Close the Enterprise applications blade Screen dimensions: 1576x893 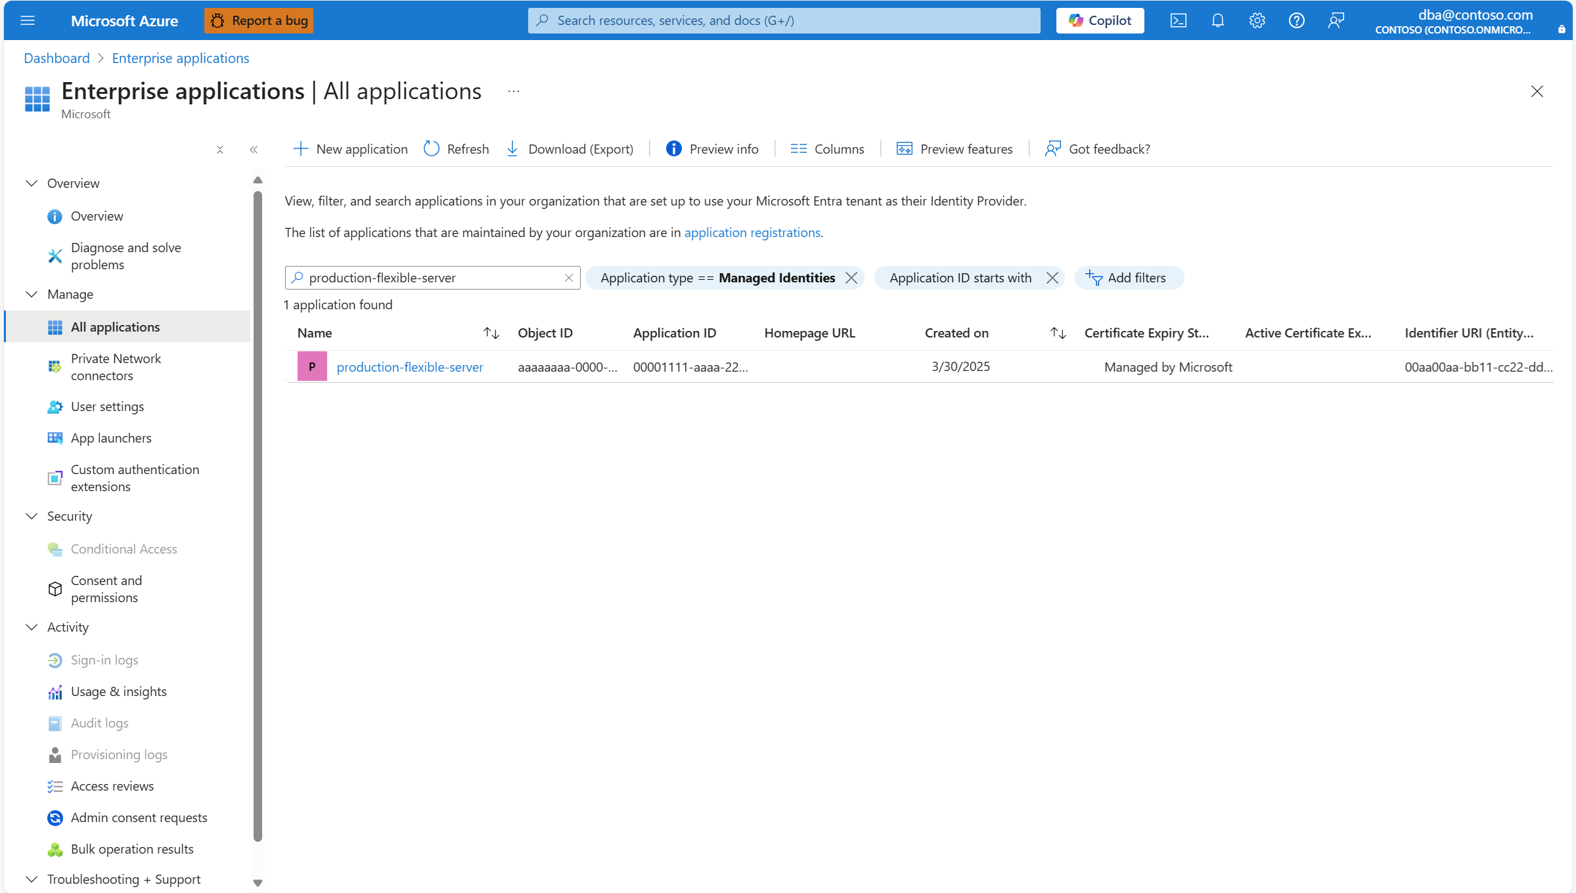coord(1537,91)
